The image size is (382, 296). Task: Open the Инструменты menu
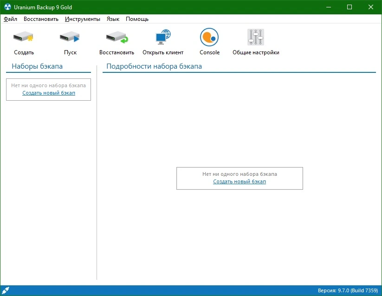(82, 19)
